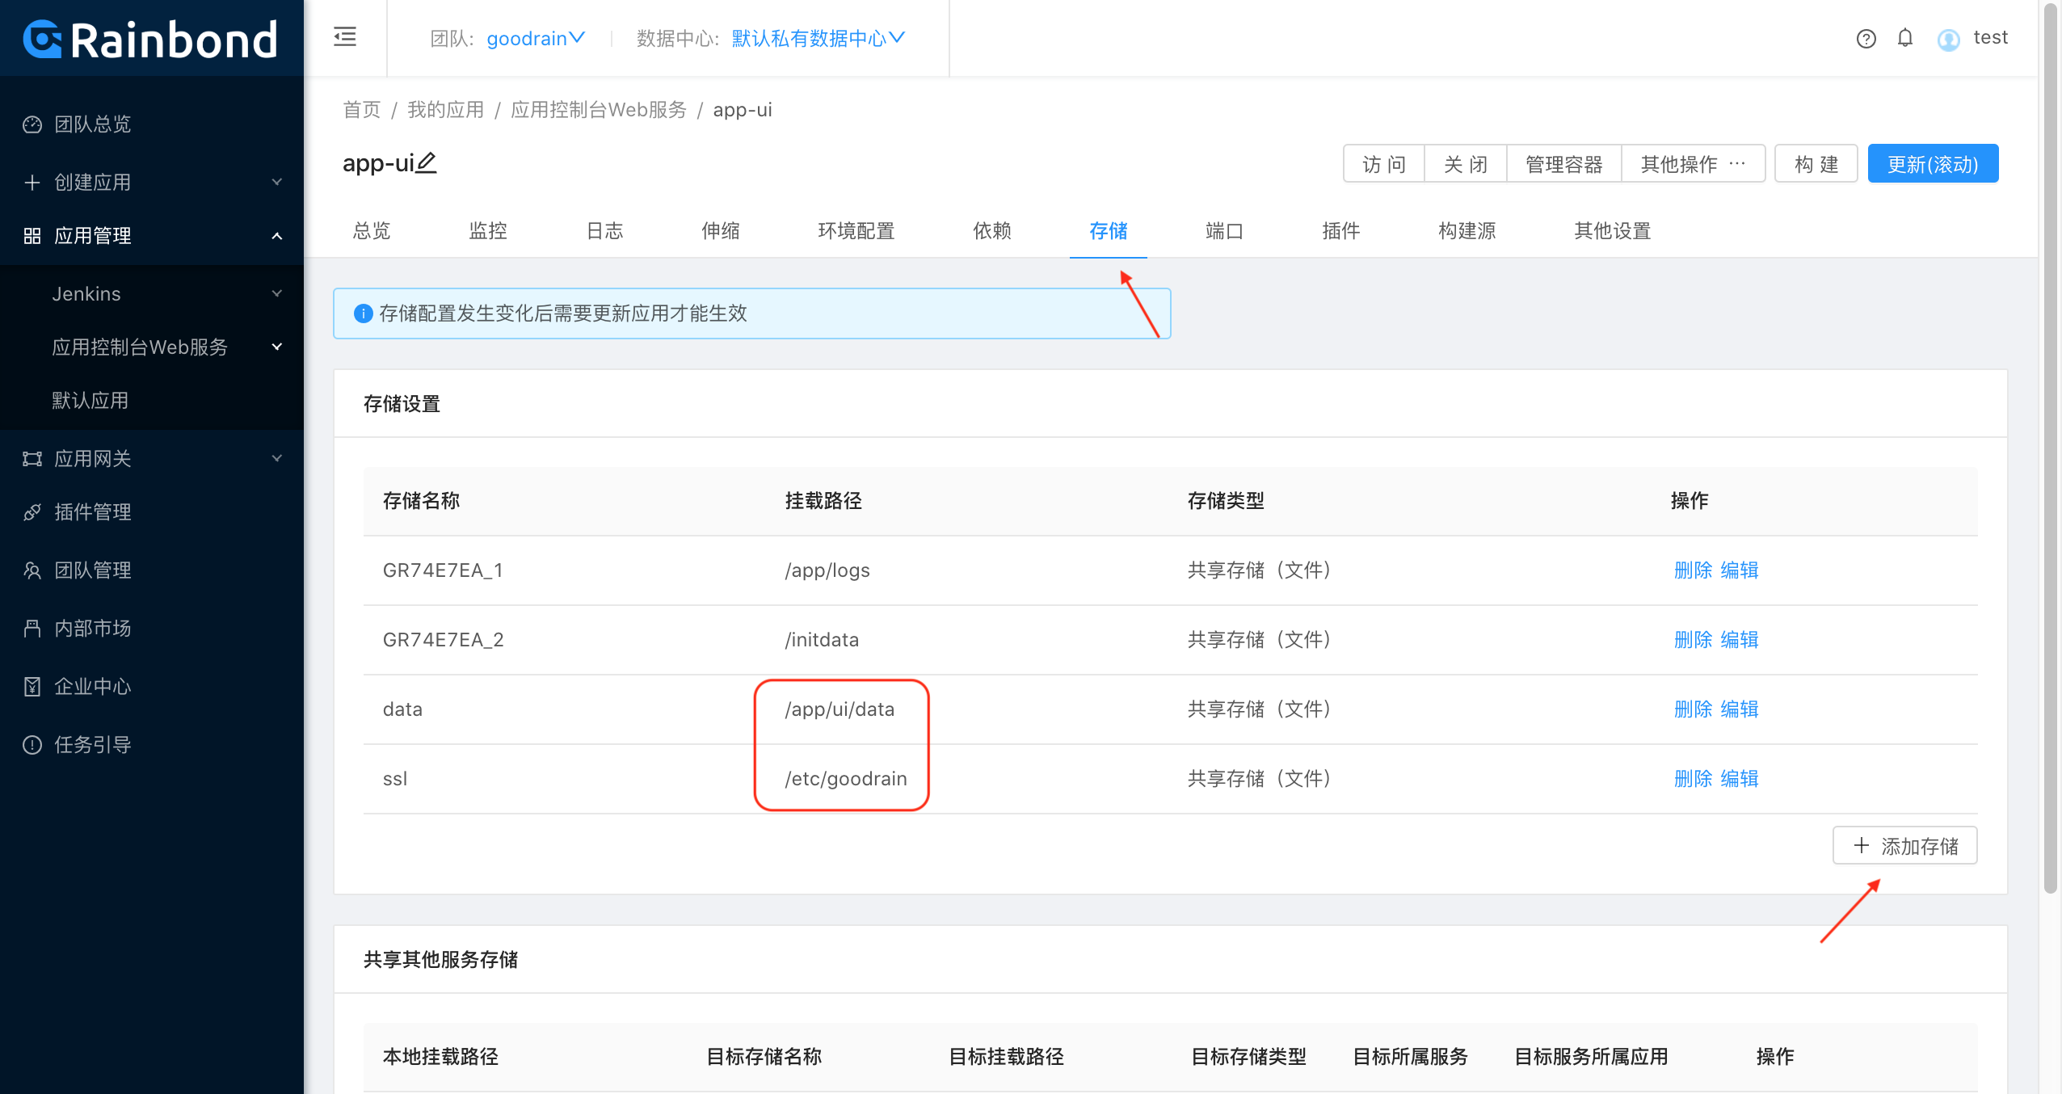Collapse the sidebar with the menu-fold icon

[x=345, y=37]
